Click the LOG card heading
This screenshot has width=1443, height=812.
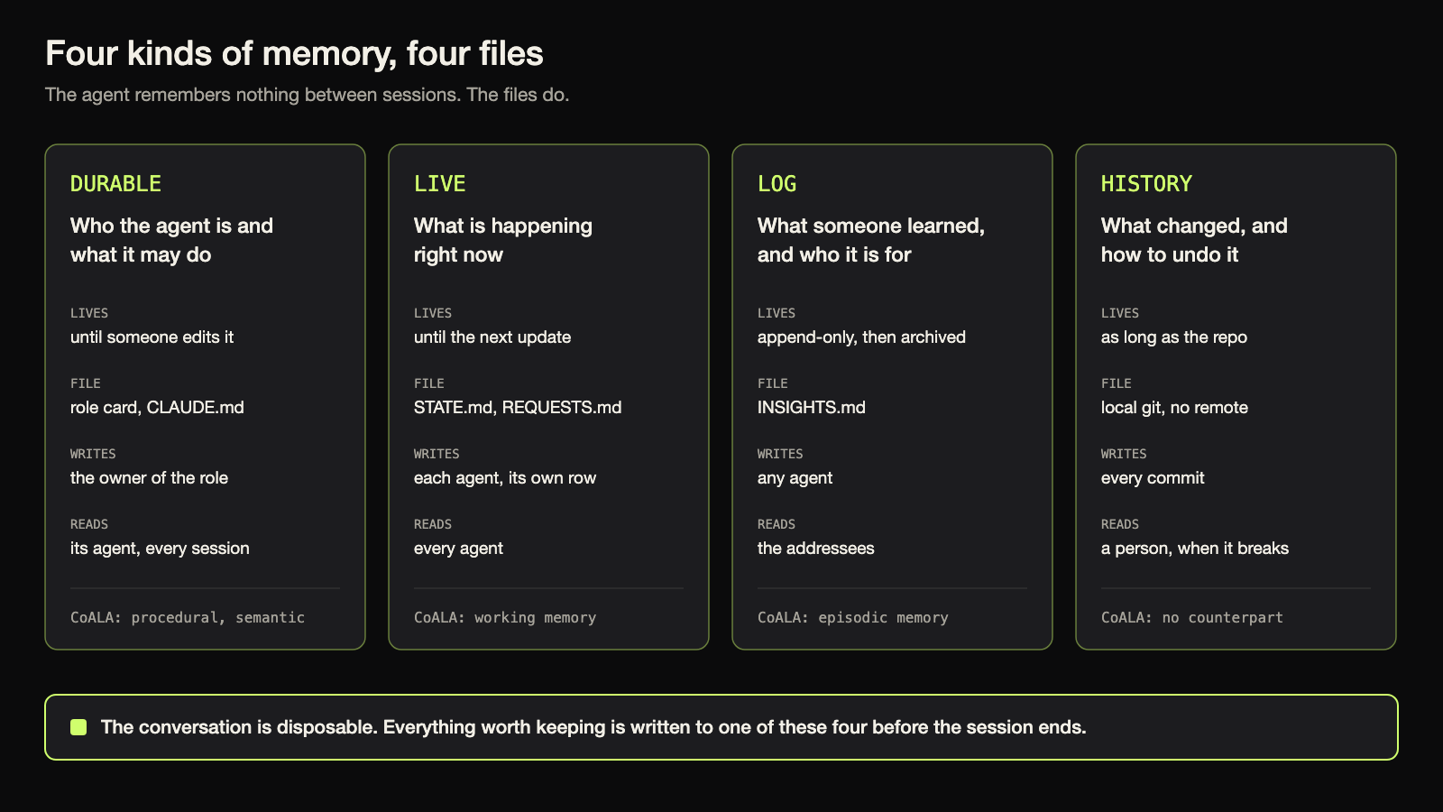(x=777, y=184)
